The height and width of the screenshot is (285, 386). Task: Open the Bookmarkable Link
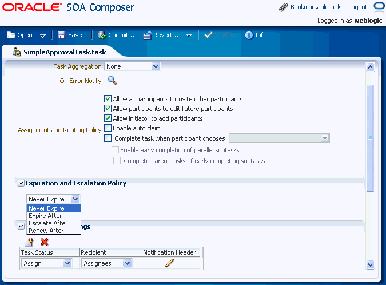316,7
